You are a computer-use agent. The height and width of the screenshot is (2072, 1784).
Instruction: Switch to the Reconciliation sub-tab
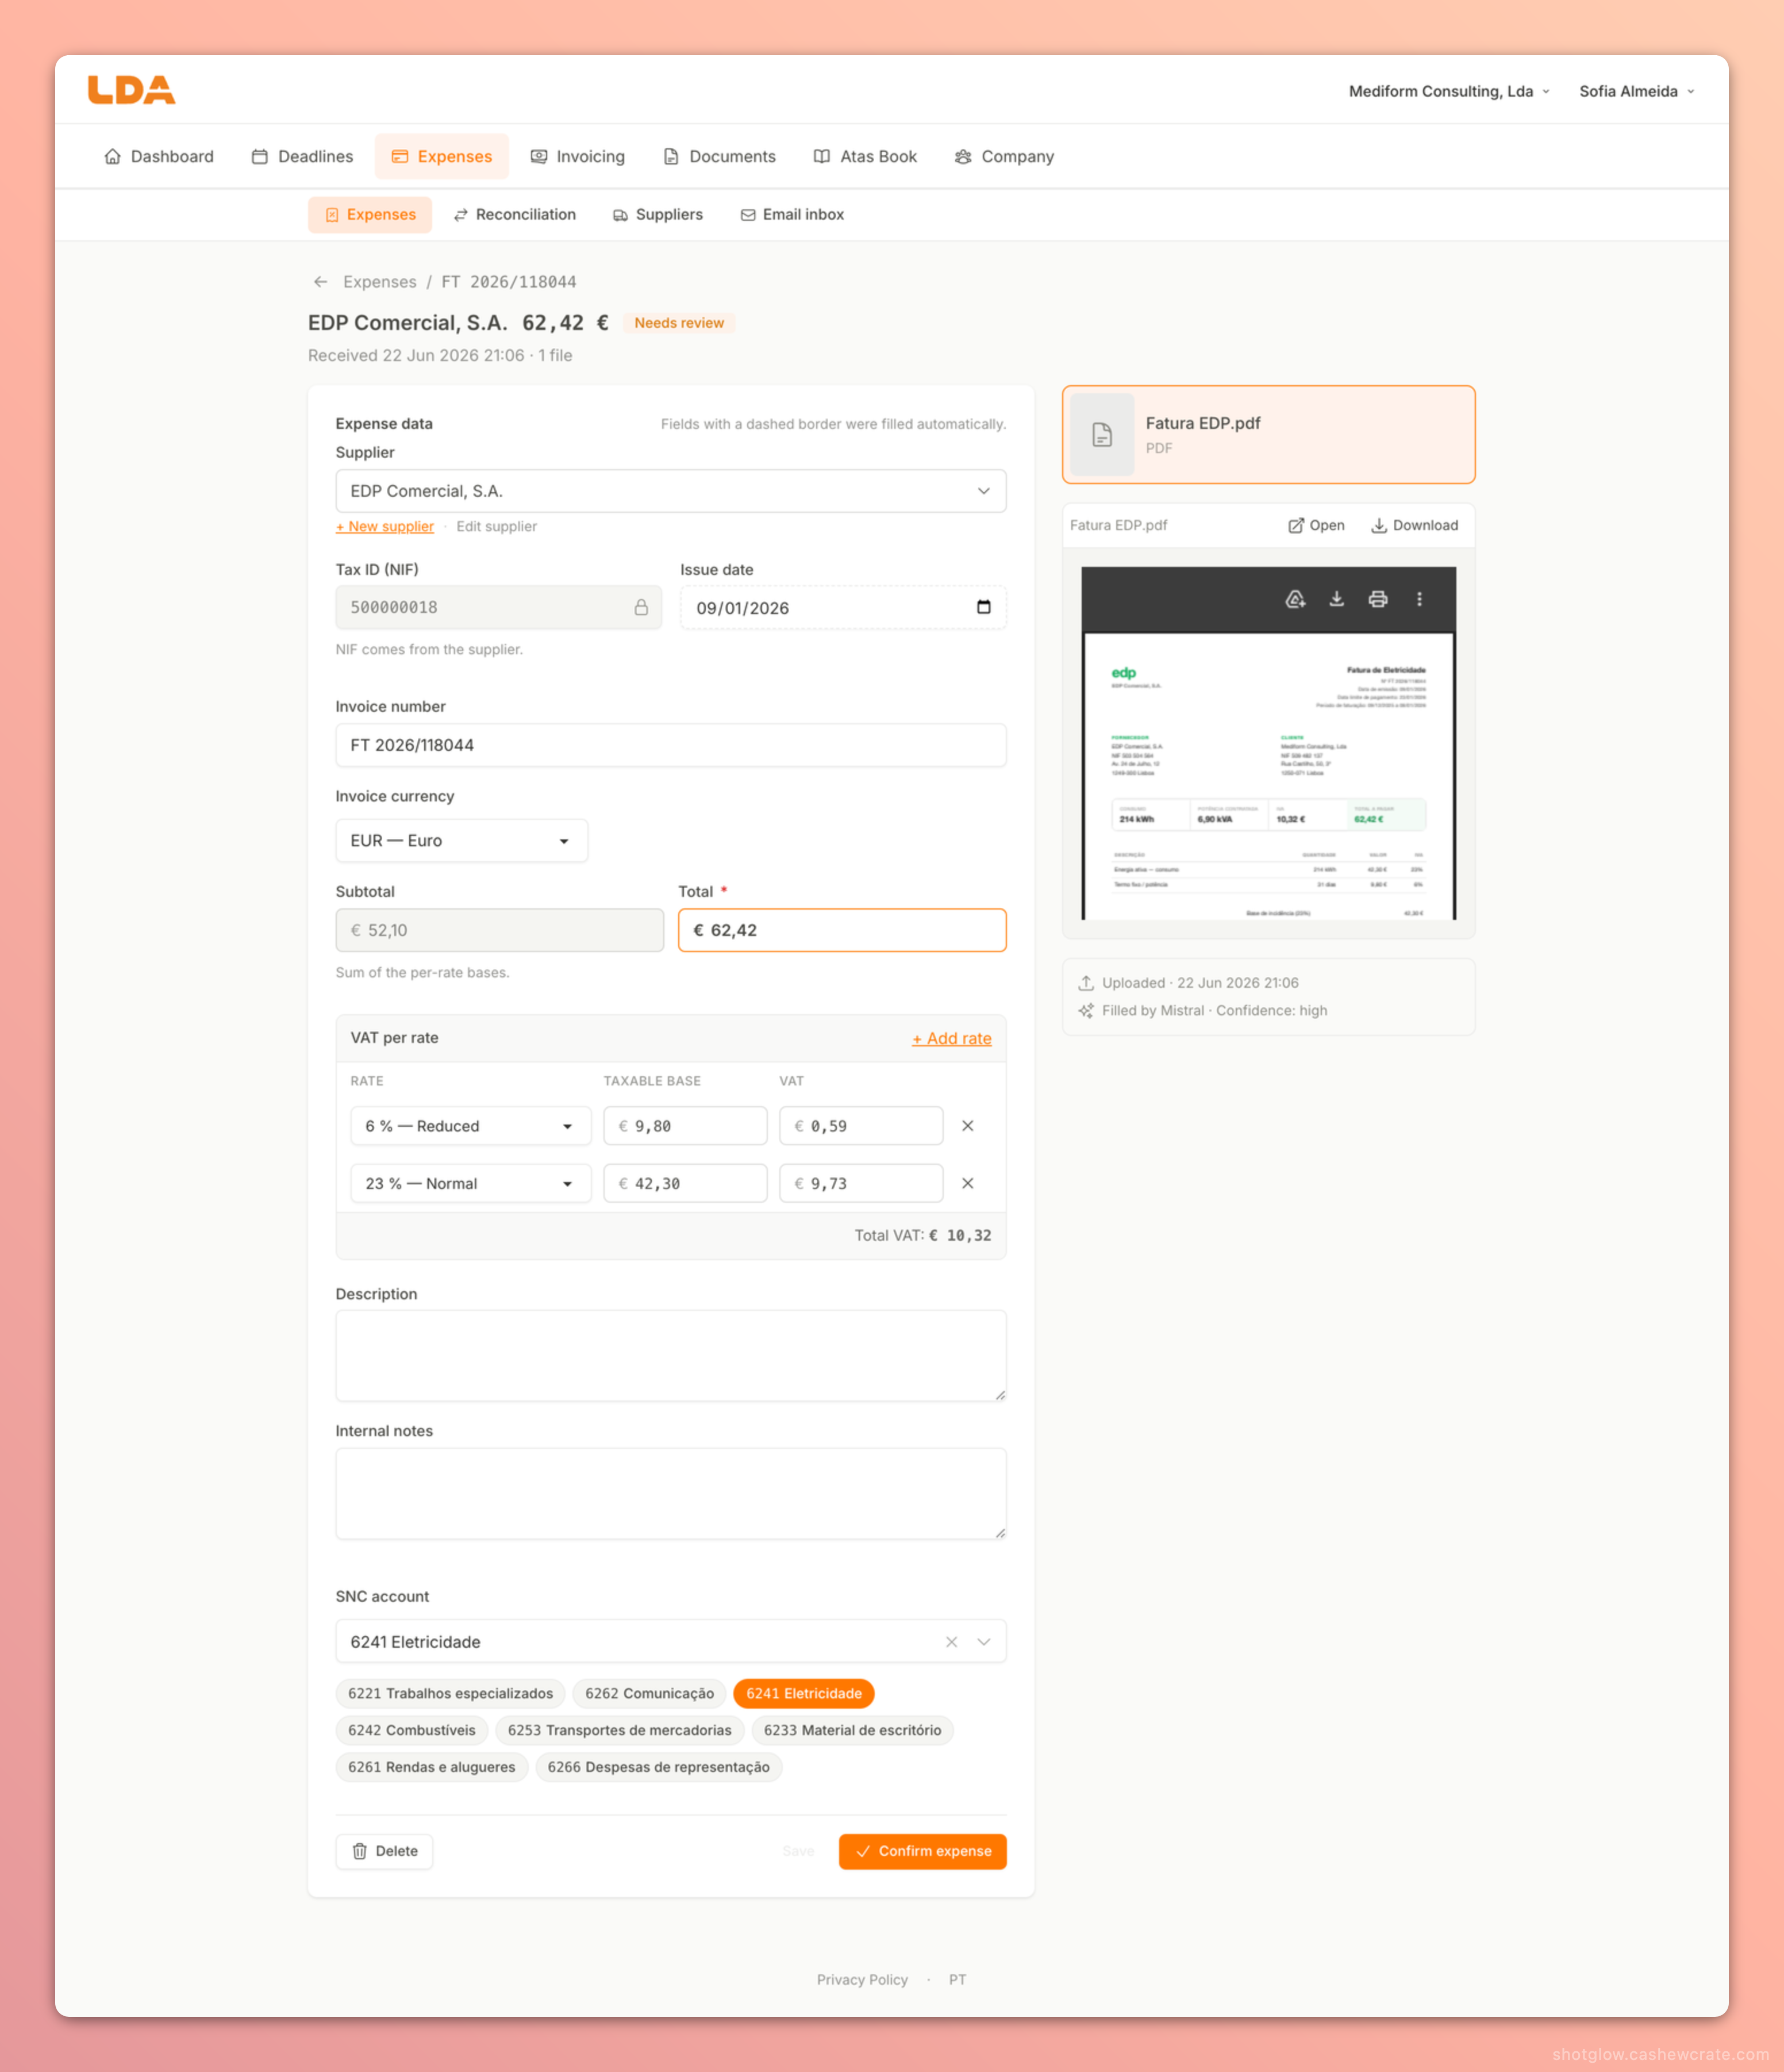(515, 215)
